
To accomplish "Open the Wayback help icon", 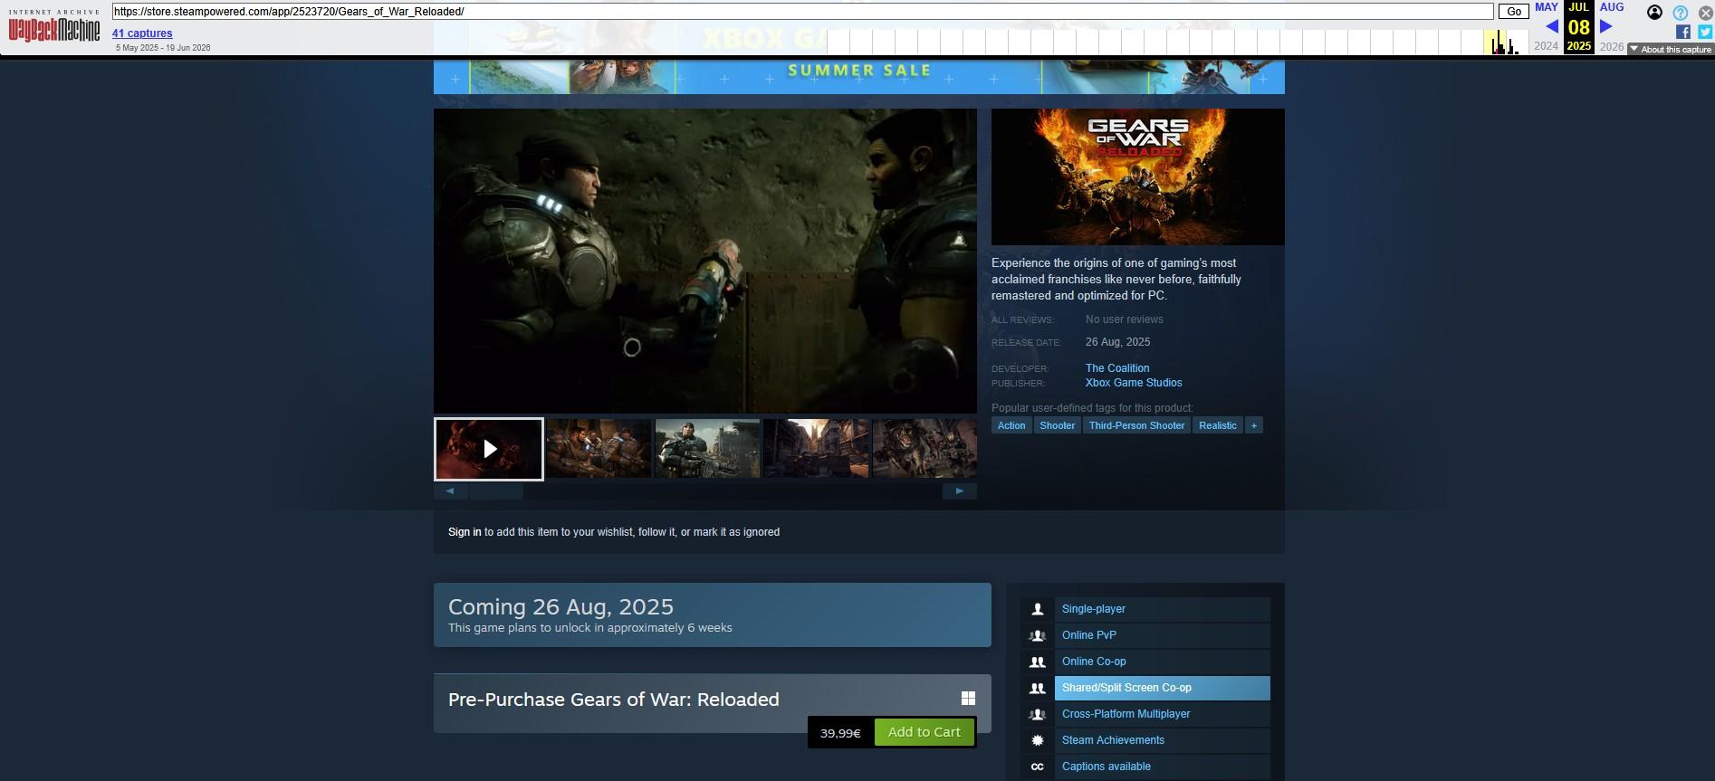I will click(1681, 13).
